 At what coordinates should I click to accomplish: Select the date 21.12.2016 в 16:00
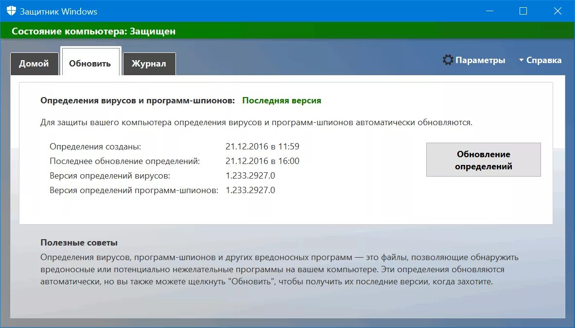[262, 161]
